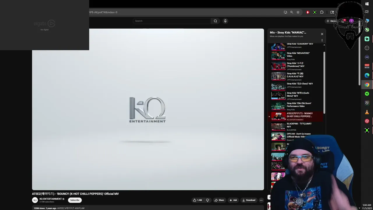The height and width of the screenshot is (210, 373).
Task: Click the green B app taskbar icon
Action: [367, 130]
